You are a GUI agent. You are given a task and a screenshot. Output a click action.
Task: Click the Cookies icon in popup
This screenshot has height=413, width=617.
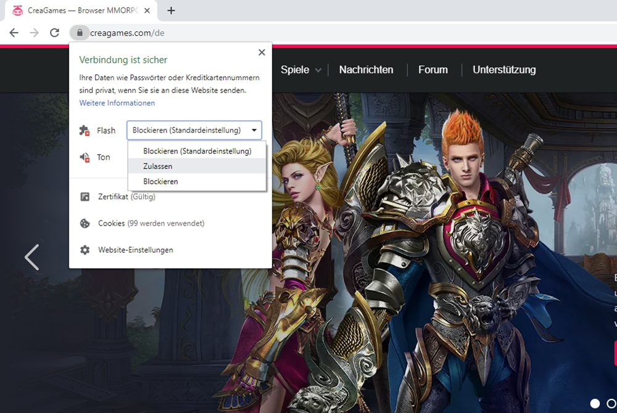pyautogui.click(x=85, y=223)
